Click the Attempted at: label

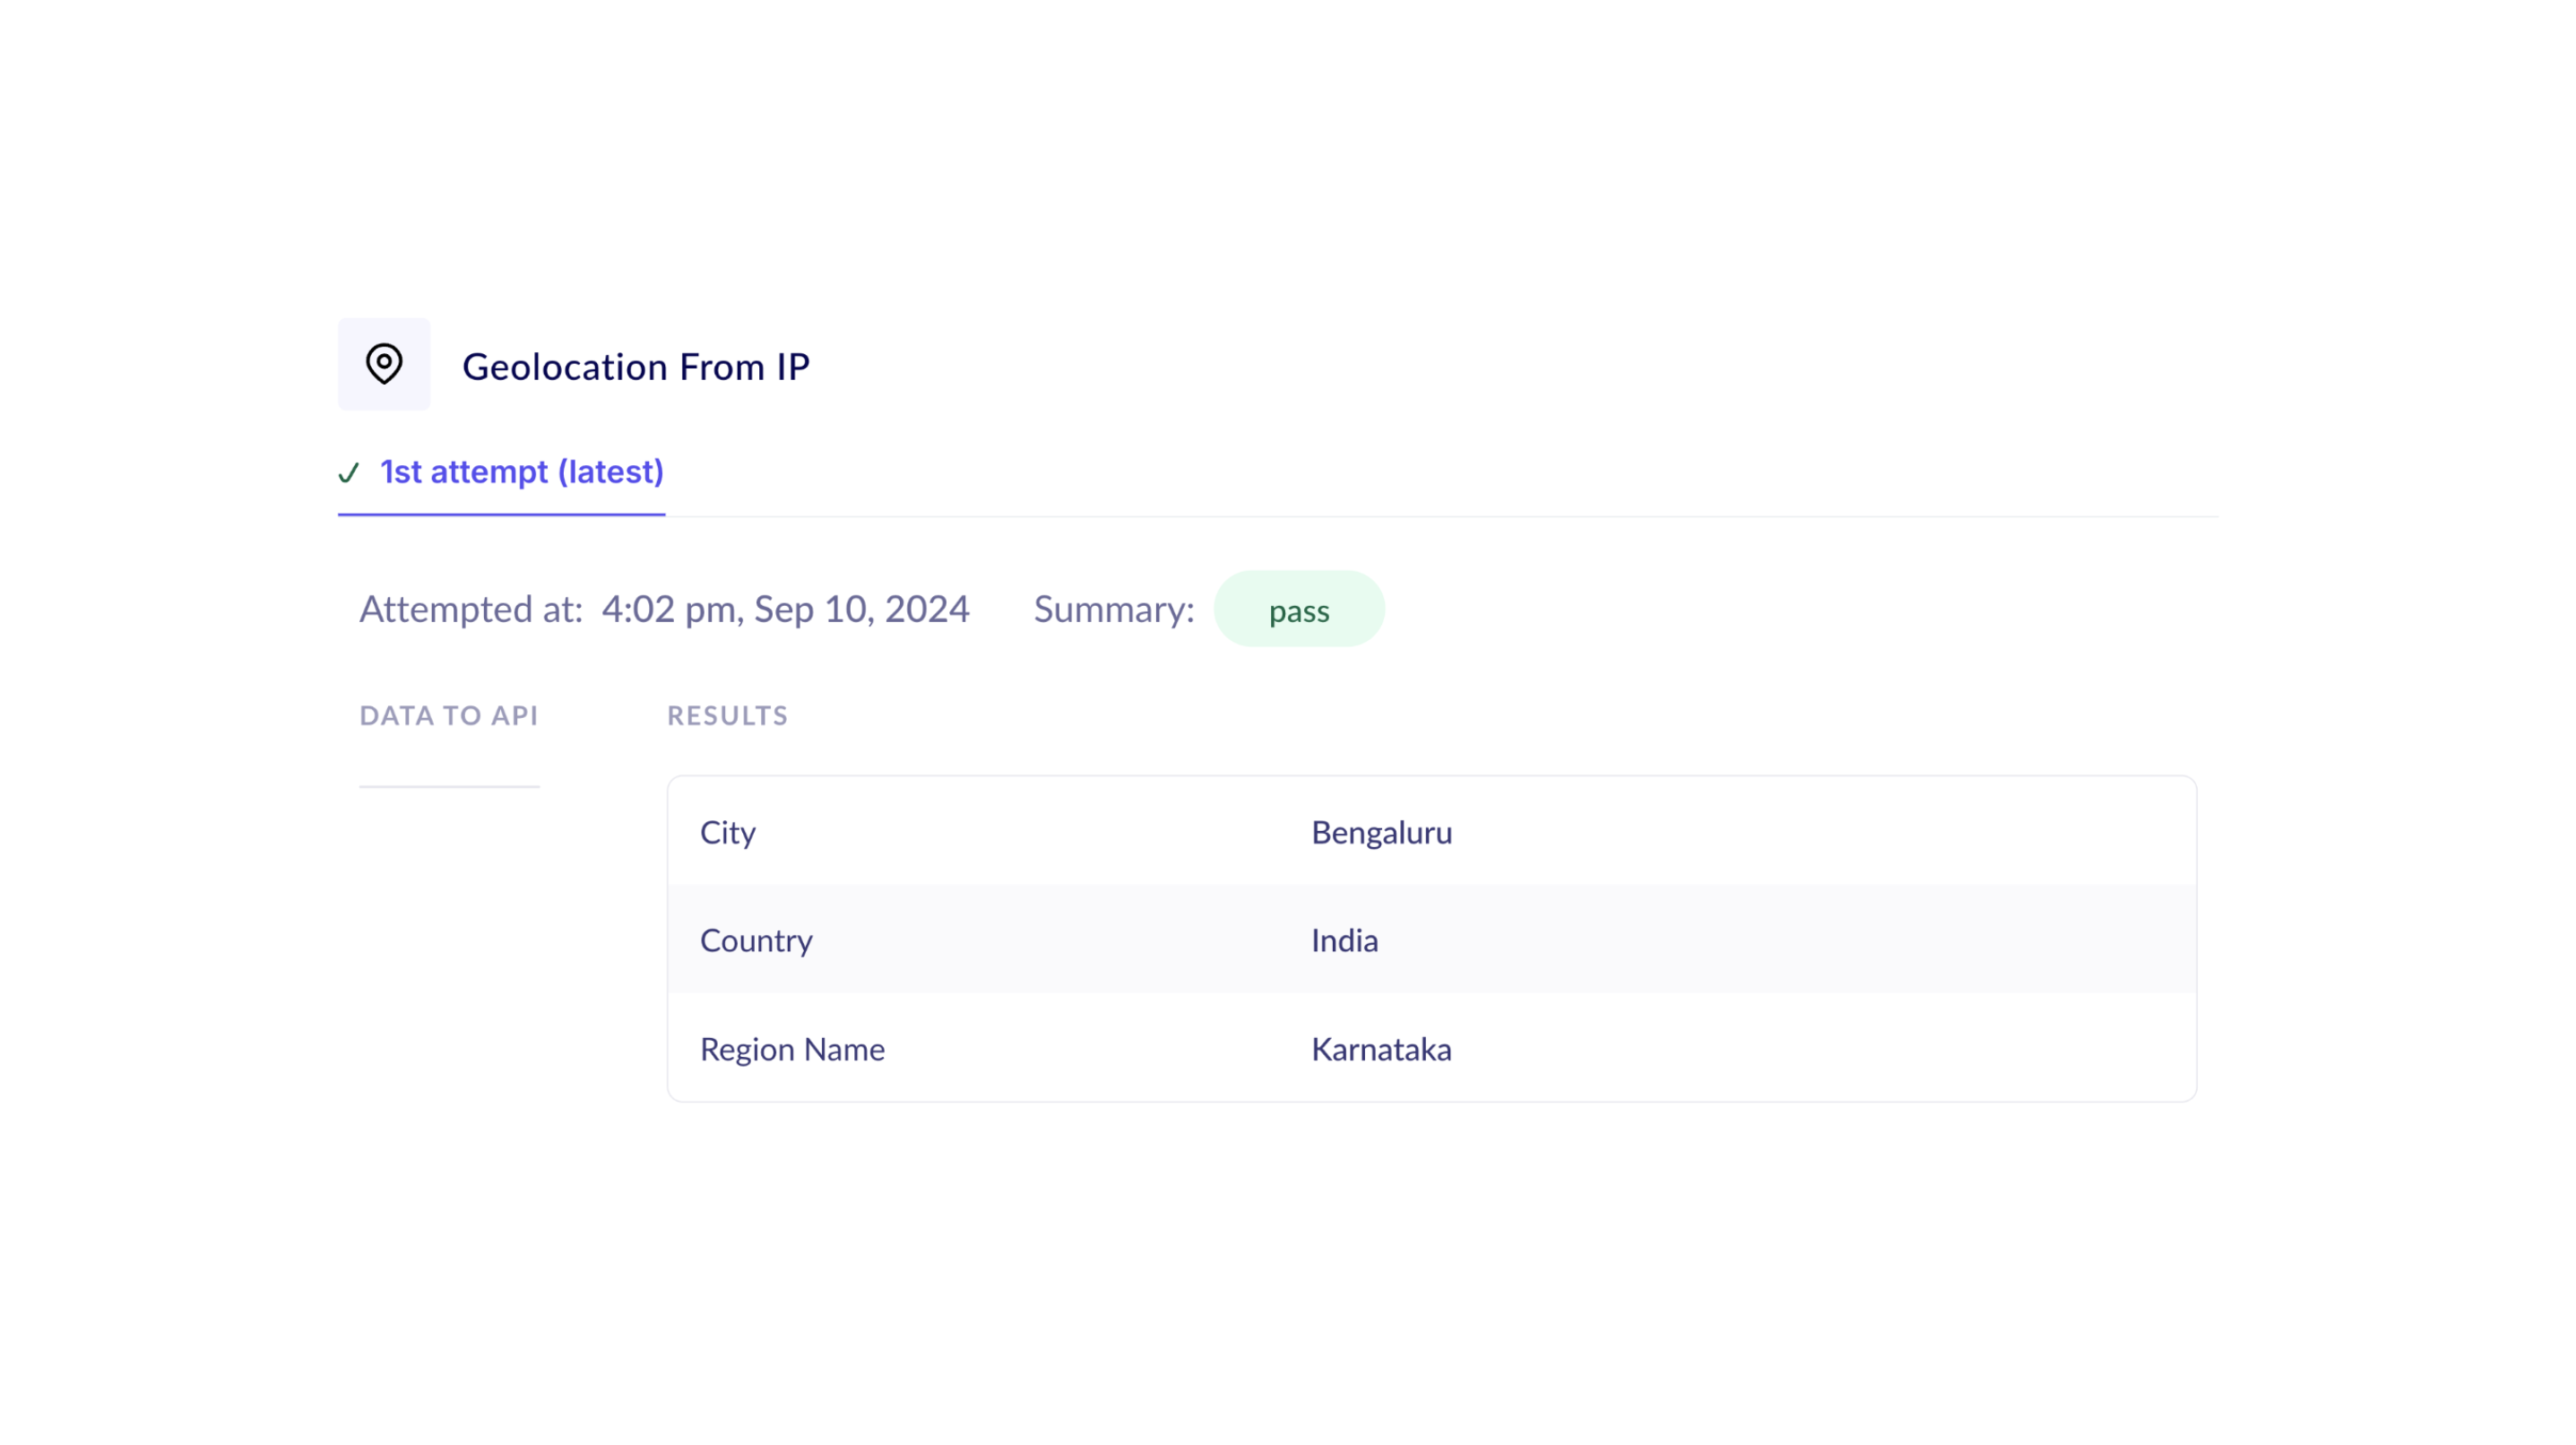[x=470, y=609]
